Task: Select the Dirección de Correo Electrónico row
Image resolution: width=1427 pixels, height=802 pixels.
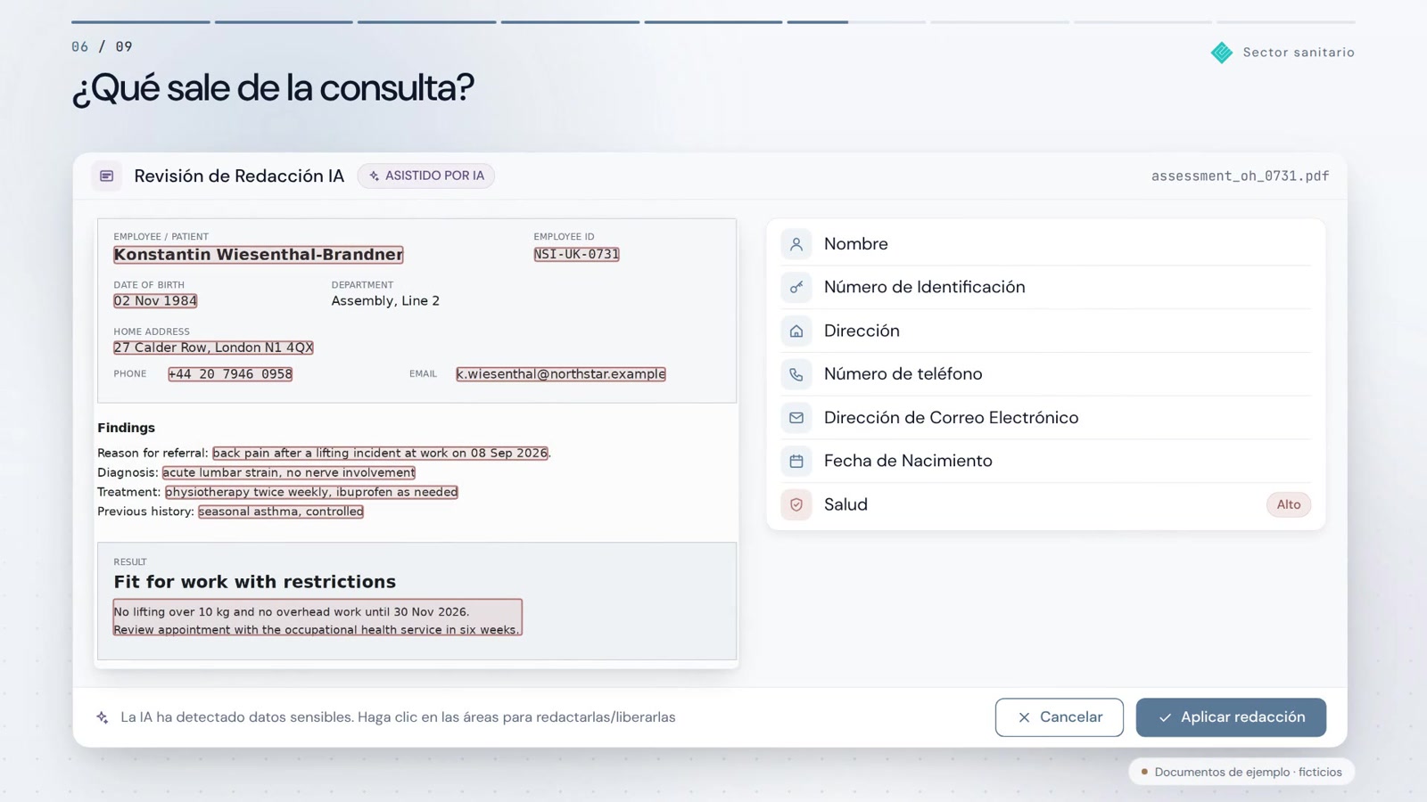Action: [1046, 417]
